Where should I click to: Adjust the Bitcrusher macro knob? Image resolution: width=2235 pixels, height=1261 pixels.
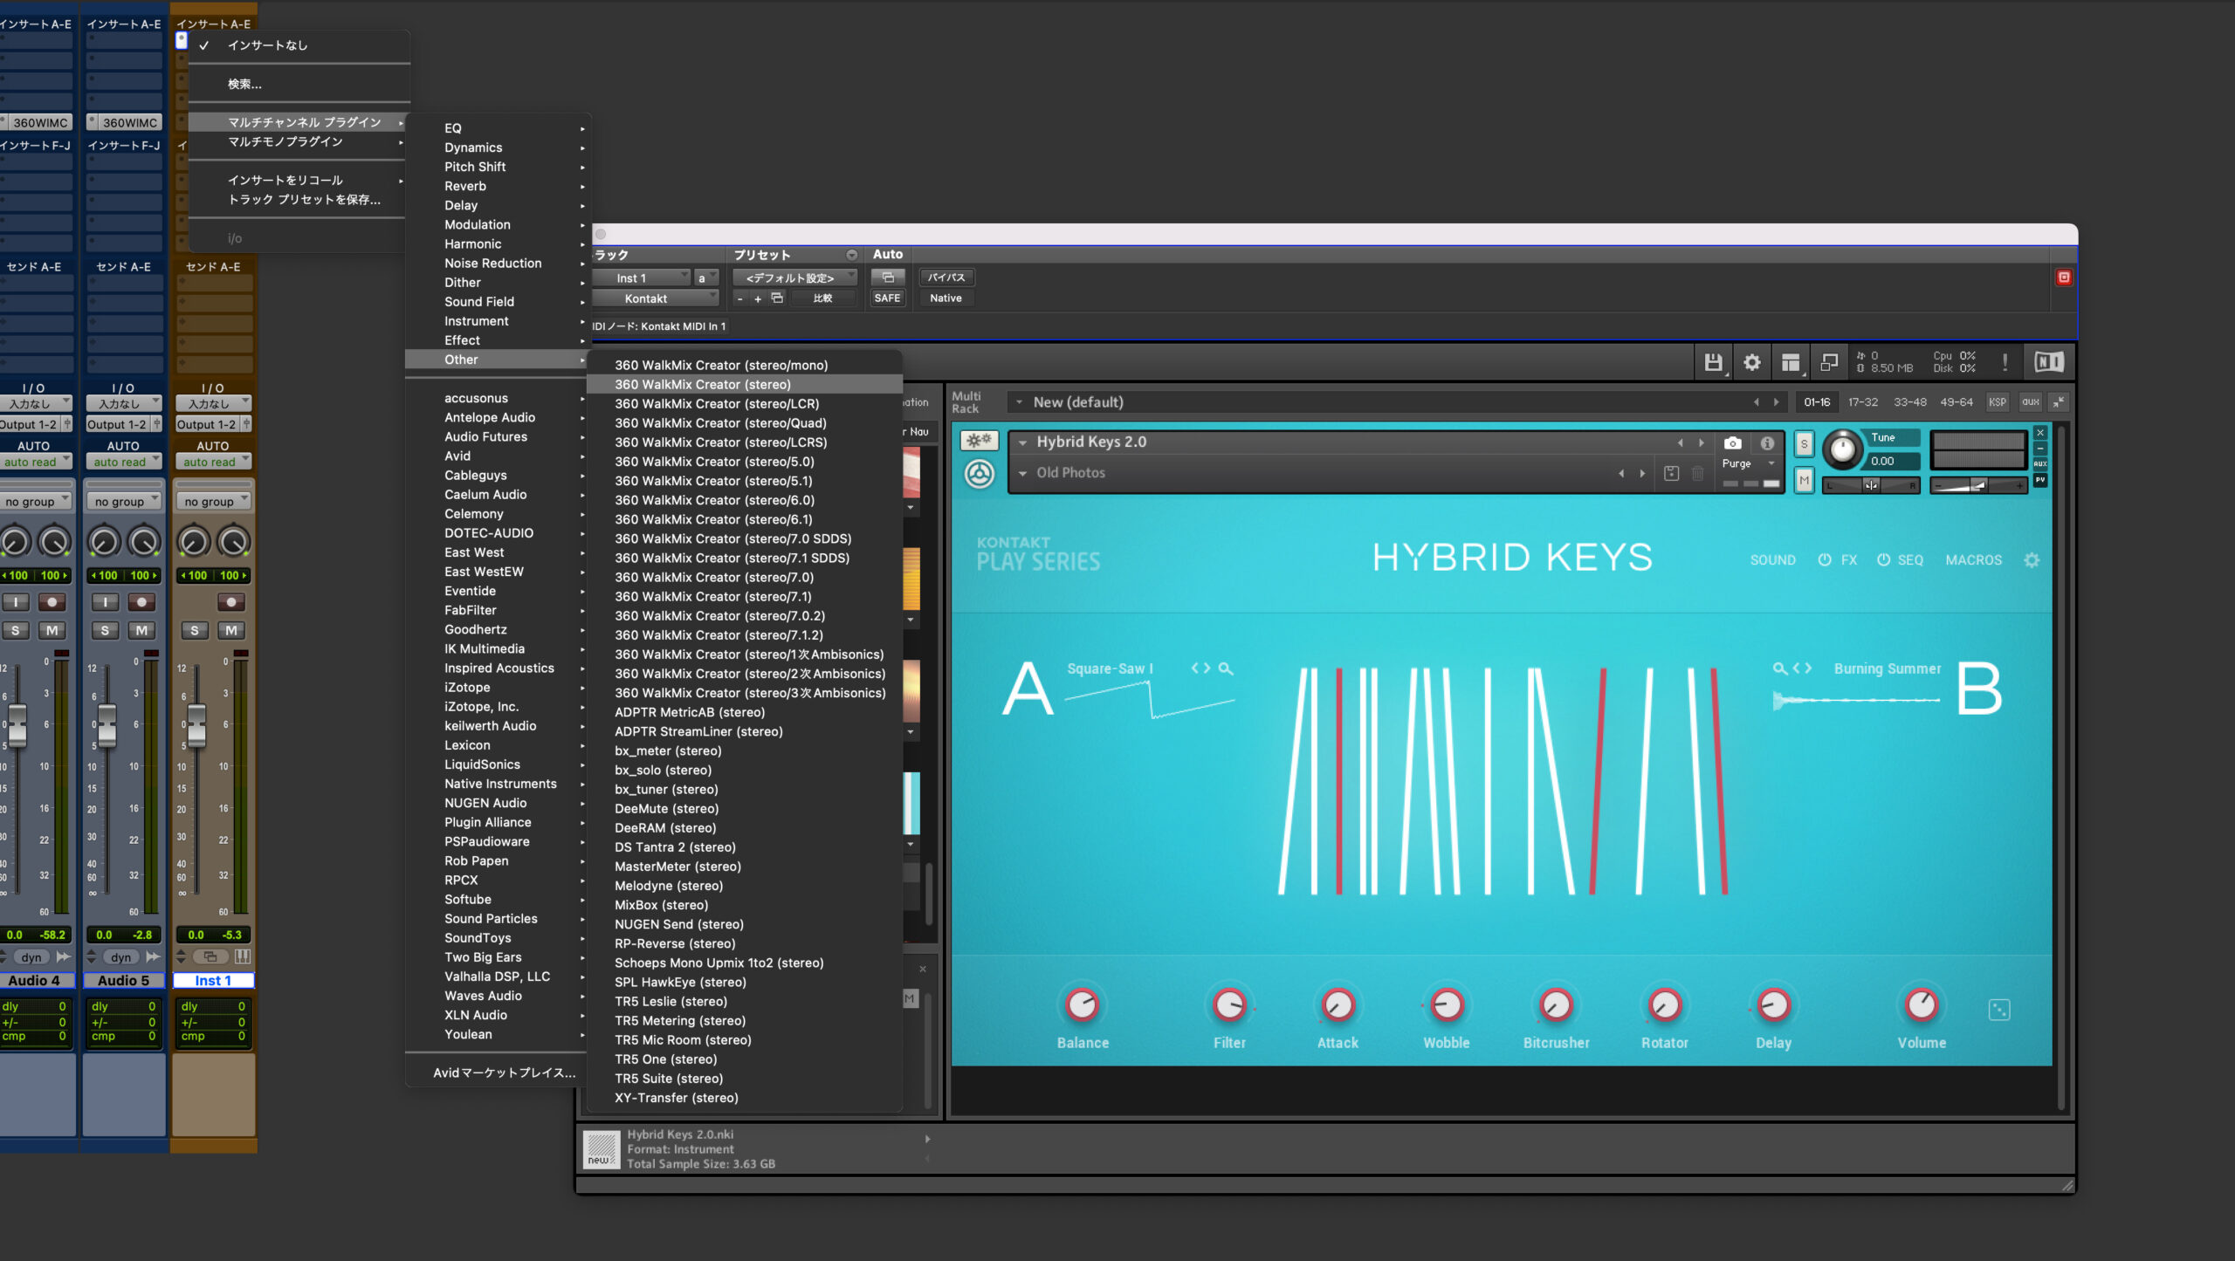1555,1005
